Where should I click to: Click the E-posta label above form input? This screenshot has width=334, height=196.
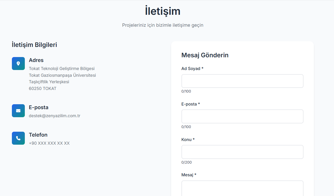pos(191,104)
